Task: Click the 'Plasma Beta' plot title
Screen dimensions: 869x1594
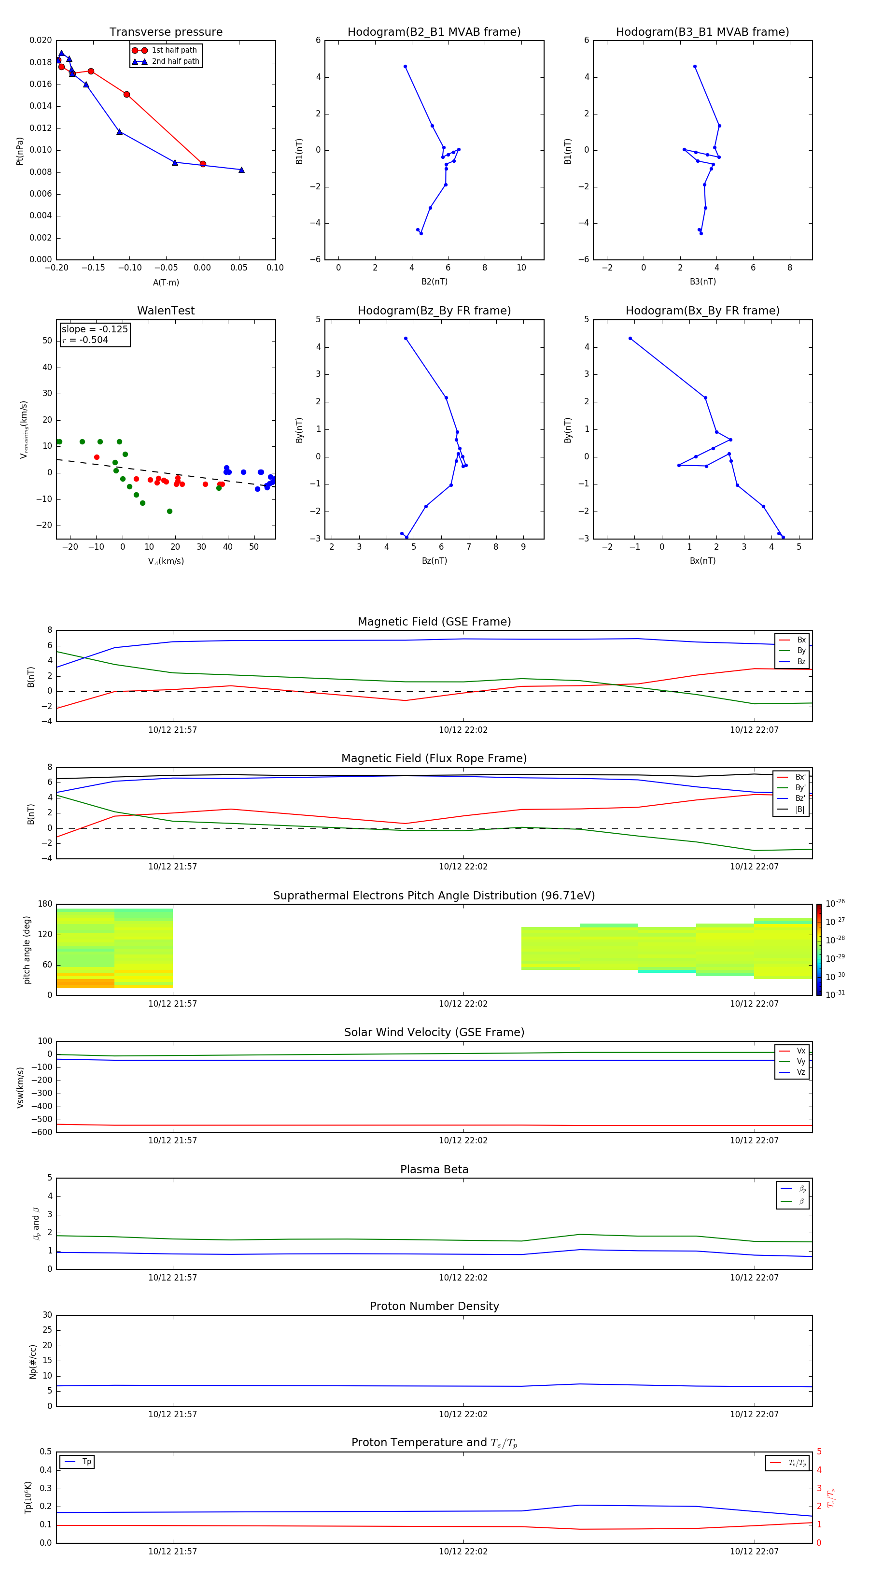Action: 434,1169
